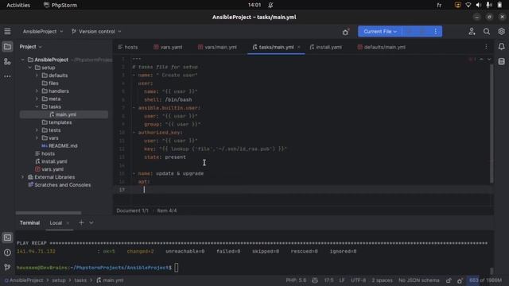The width and height of the screenshot is (509, 286).
Task: Click the debug bug icon in toolbar
Action: 345,32
